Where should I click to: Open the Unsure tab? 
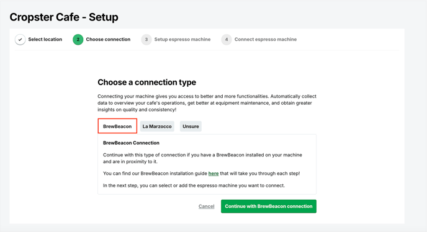point(191,127)
